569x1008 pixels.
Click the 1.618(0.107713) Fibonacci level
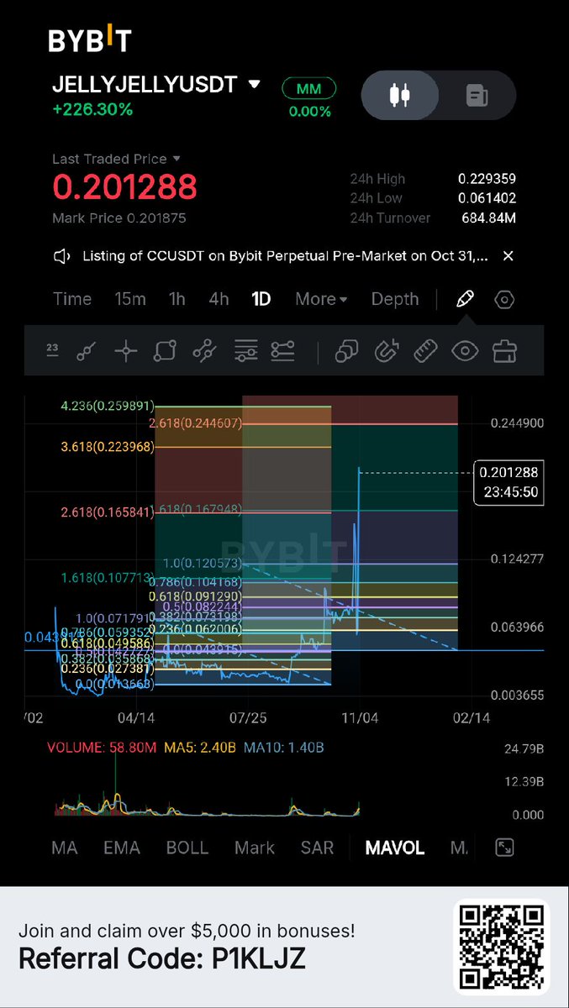point(108,578)
